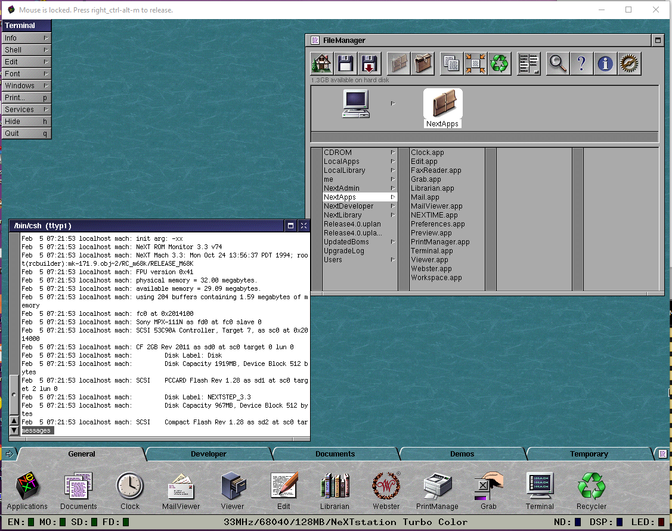Expand the Services submenu in Terminal menu
The image size is (672, 531).
click(27, 110)
